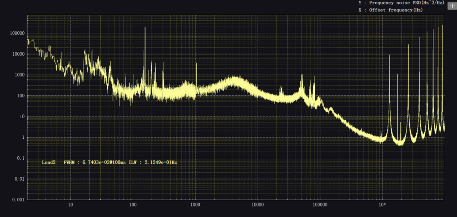Click the 1000 tick label on the X axis
The width and height of the screenshot is (457, 217).
(195, 205)
